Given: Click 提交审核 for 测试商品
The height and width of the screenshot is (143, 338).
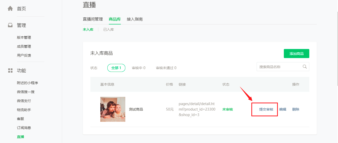Looking at the screenshot, I should tap(266, 109).
